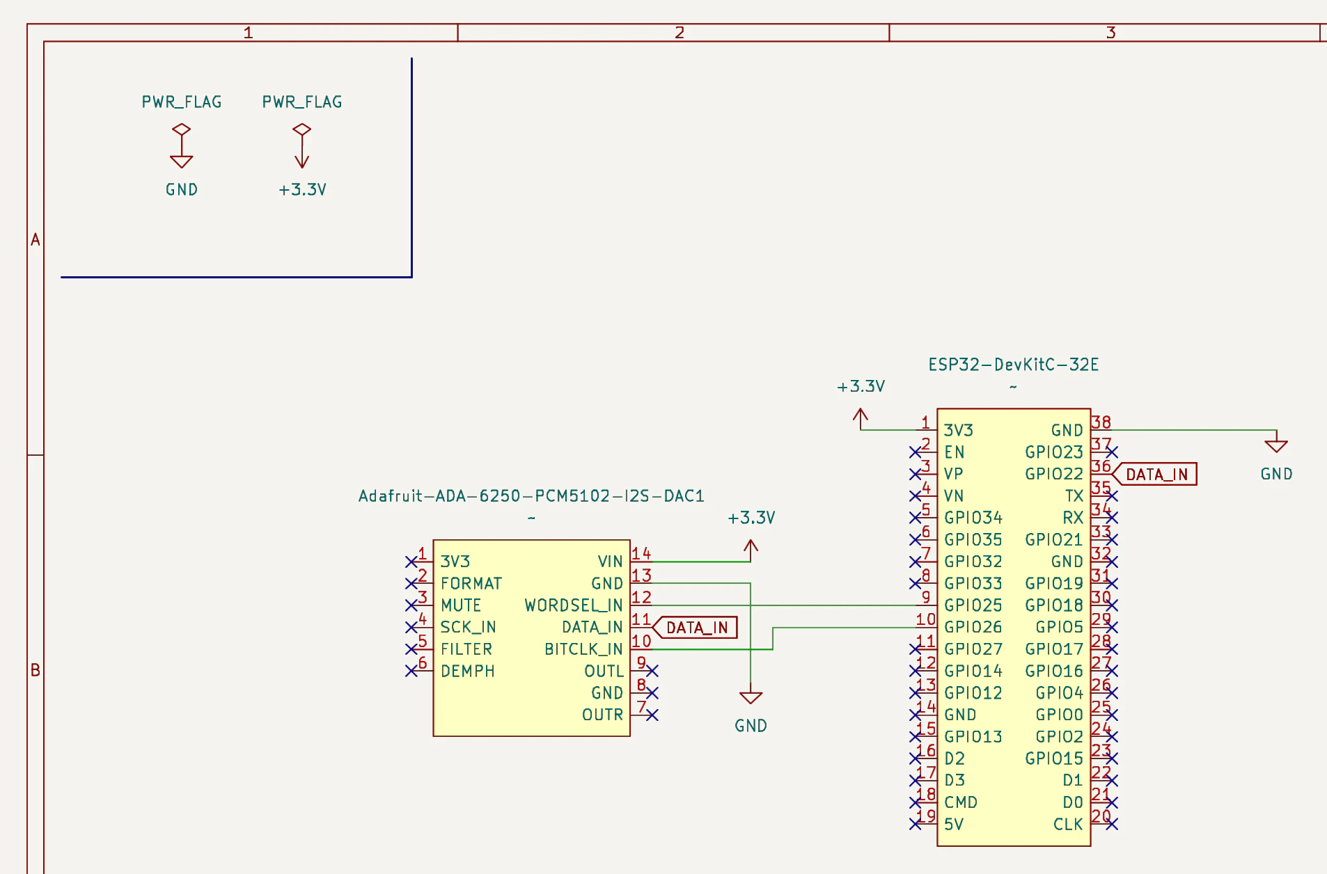This screenshot has width=1327, height=874.
Task: Click the GPIO25 pin name on the ESP32
Action: point(973,605)
